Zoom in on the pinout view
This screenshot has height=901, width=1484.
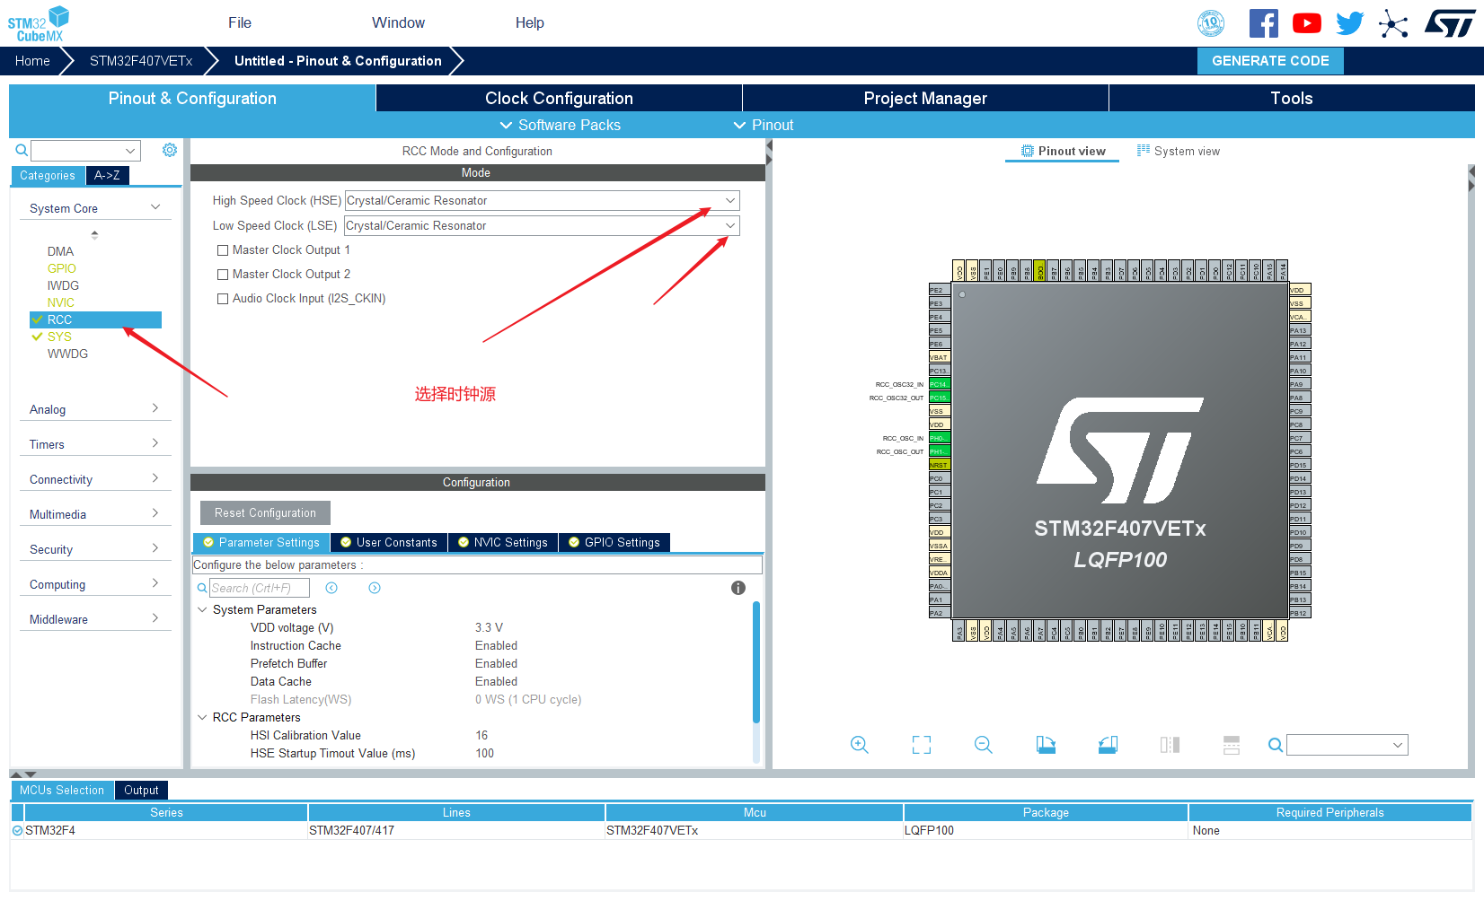click(x=860, y=745)
